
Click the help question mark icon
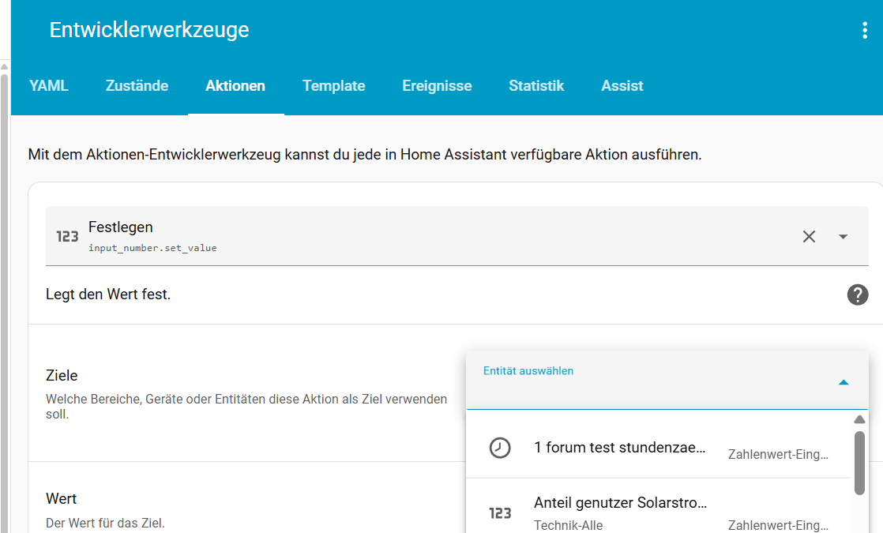coord(857,295)
